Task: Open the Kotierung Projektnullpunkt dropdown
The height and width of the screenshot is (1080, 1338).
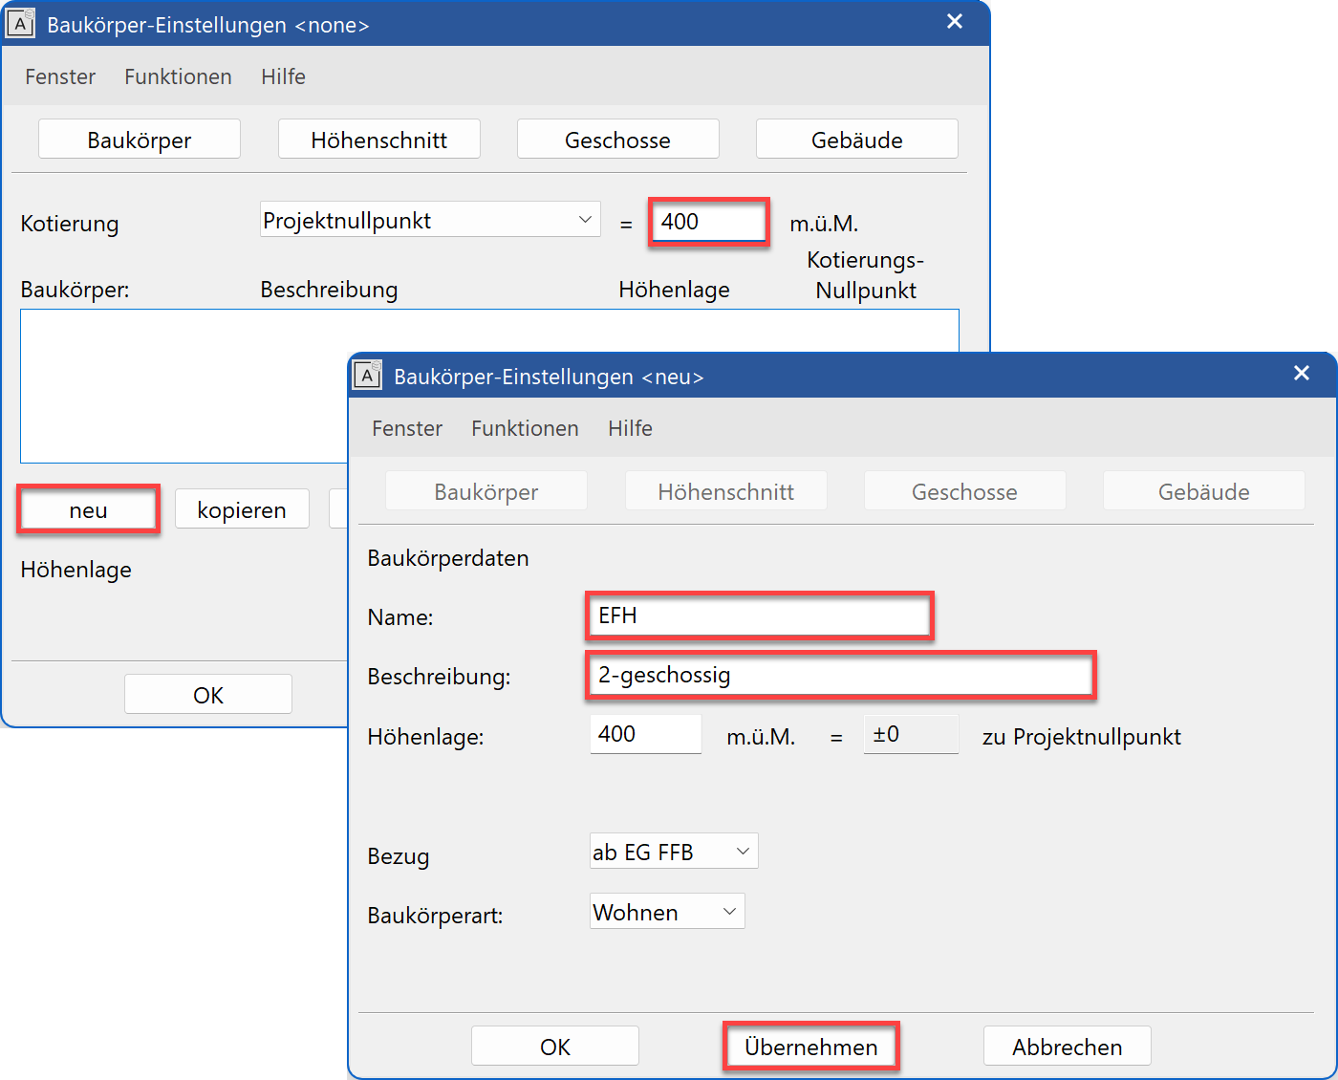Action: tap(430, 221)
